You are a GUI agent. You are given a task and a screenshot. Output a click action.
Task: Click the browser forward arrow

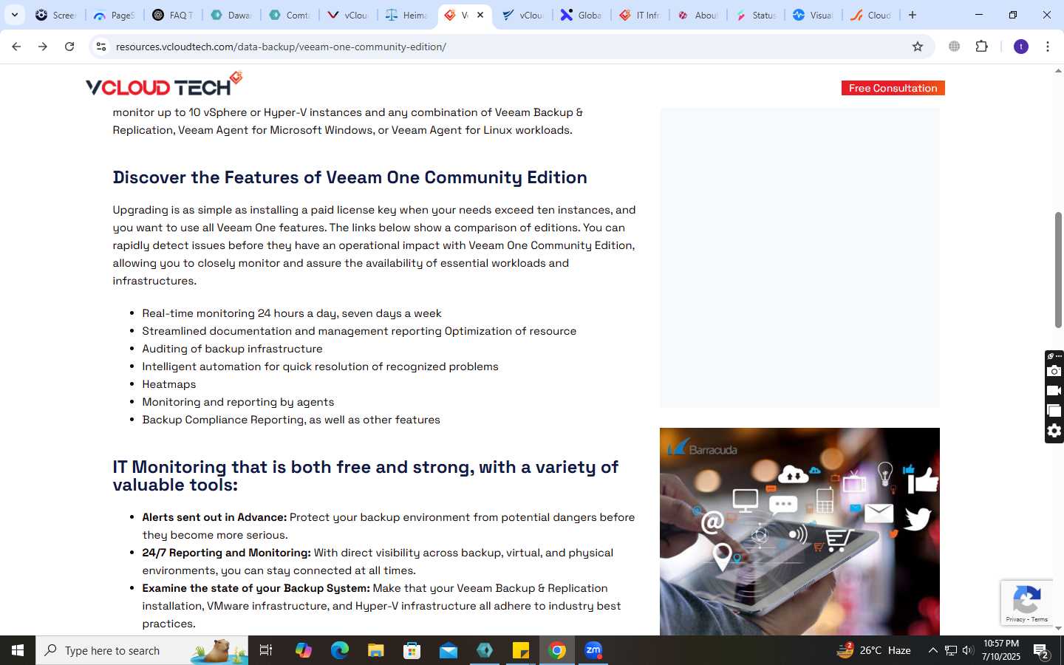click(x=43, y=47)
